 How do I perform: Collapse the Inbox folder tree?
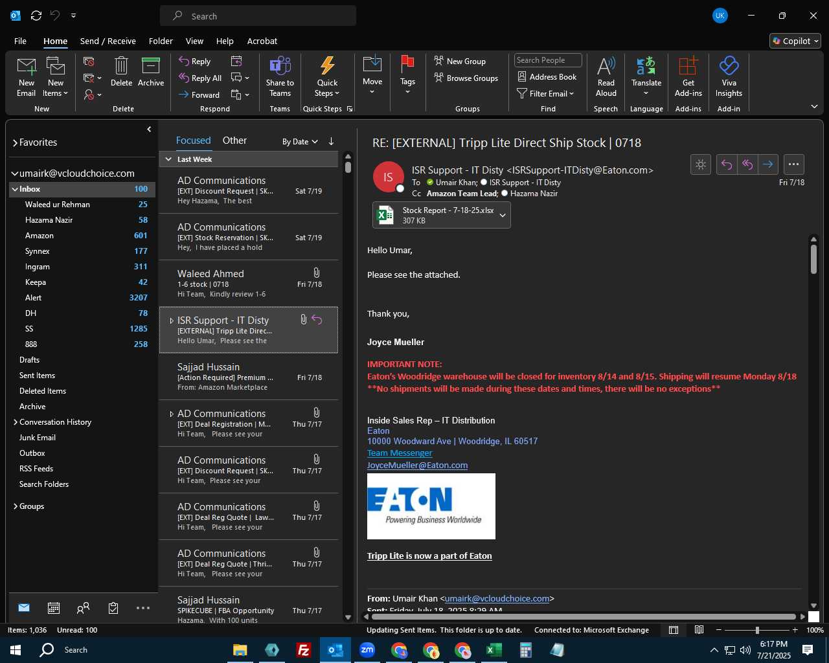point(14,189)
